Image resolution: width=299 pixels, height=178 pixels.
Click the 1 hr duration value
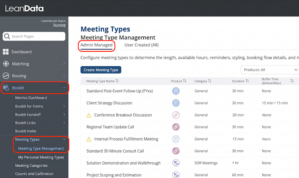pos(235,163)
